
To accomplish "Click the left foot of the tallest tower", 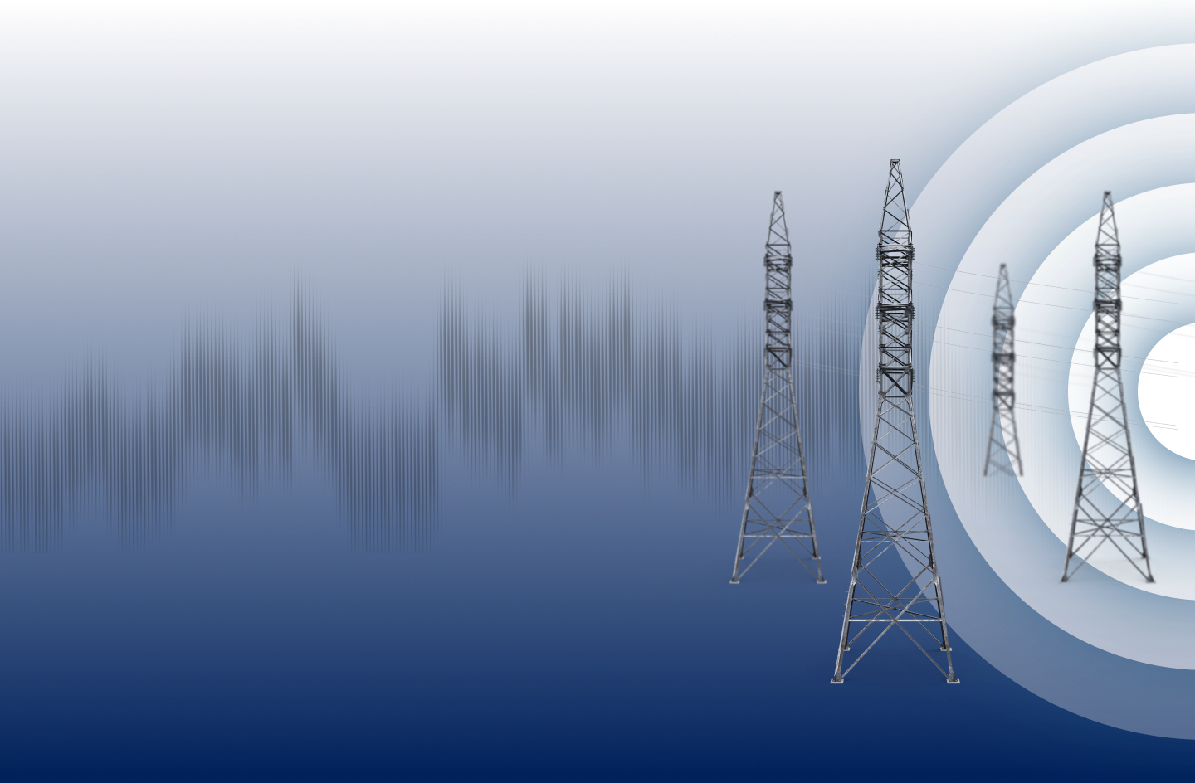I will click(x=837, y=679).
